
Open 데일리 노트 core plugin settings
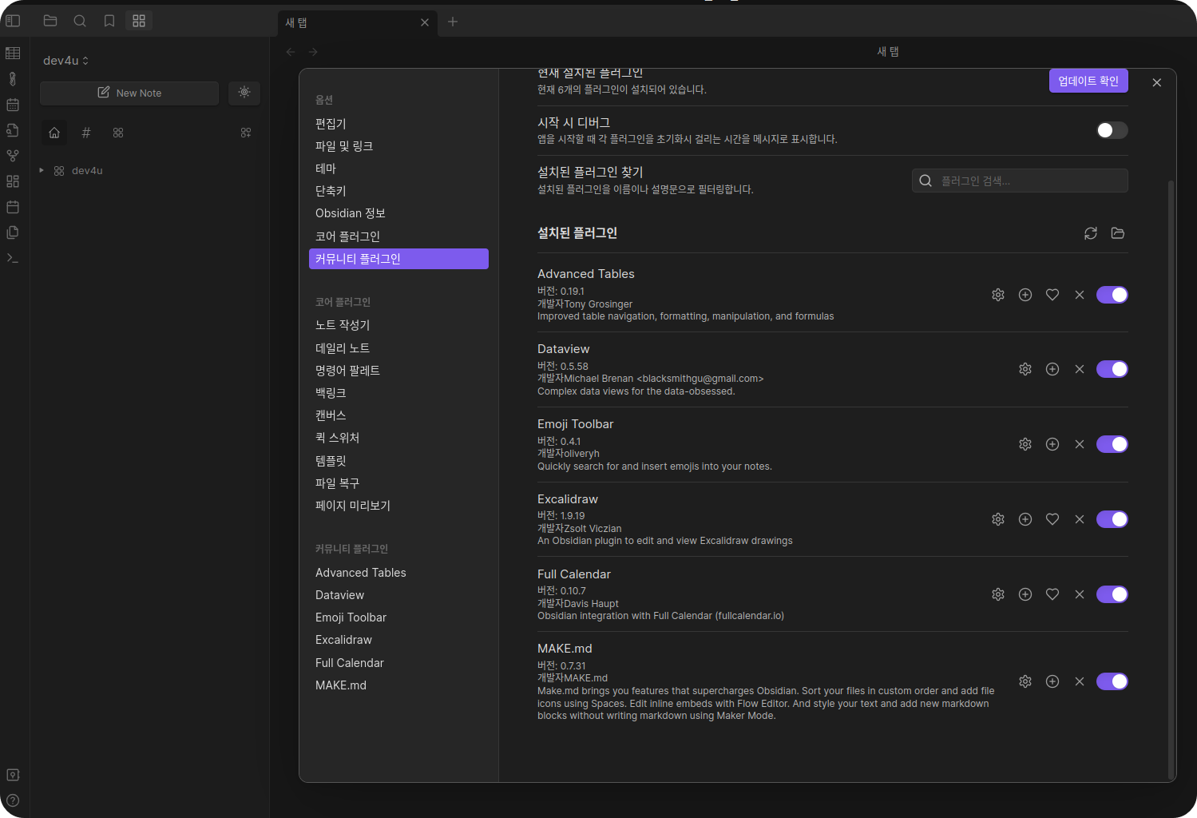(x=398, y=348)
